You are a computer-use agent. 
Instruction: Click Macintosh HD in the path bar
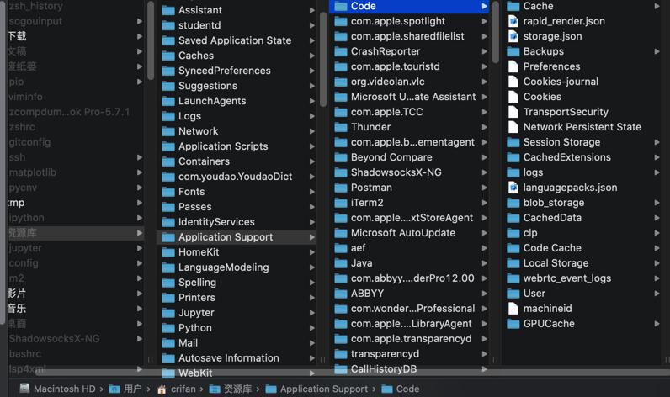tap(65, 389)
